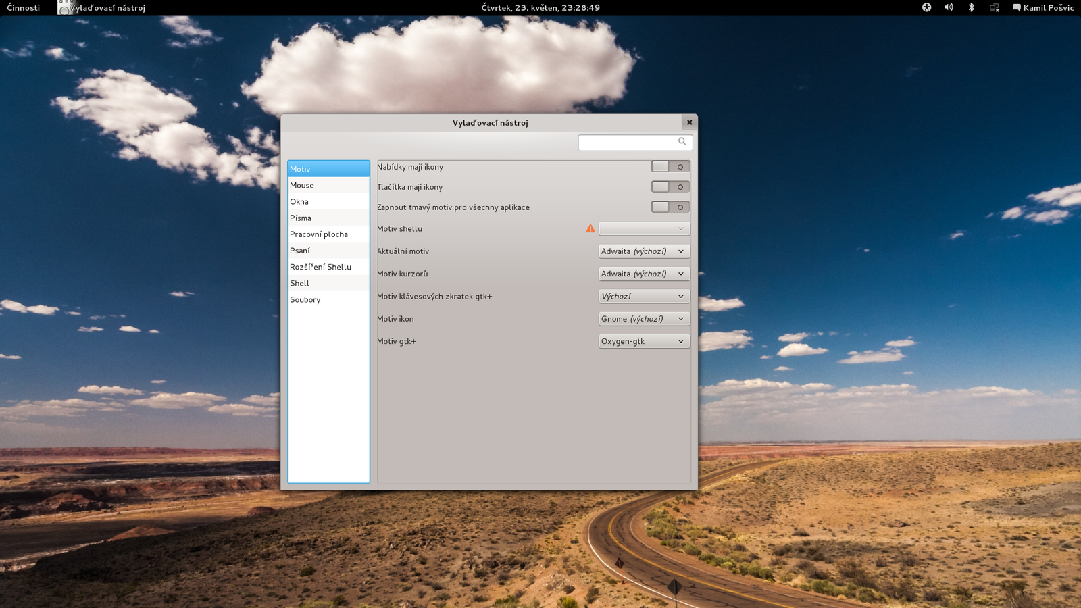Open the volume speaker icon menu
Viewport: 1081px width, 608px height.
tap(949, 7)
